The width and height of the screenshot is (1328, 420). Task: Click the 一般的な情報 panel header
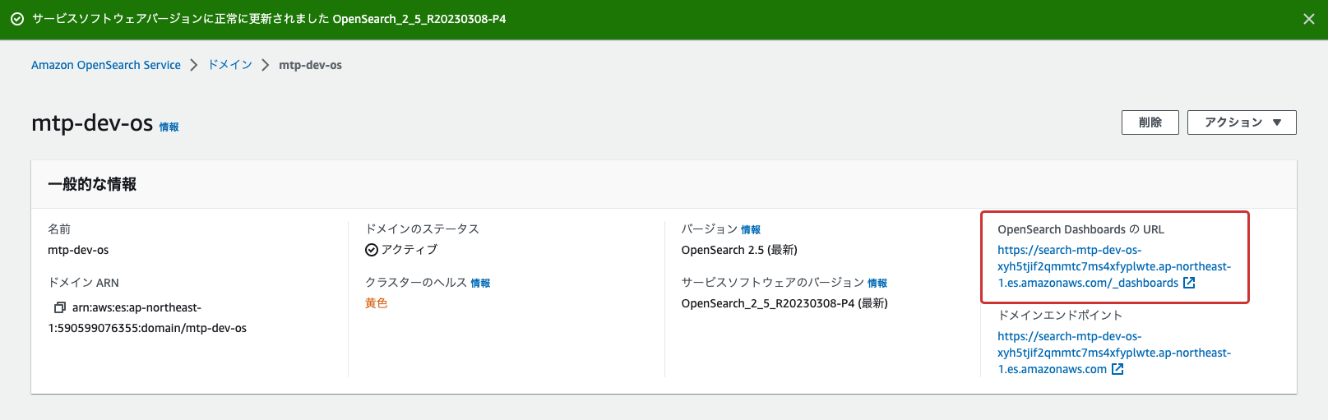click(x=92, y=184)
